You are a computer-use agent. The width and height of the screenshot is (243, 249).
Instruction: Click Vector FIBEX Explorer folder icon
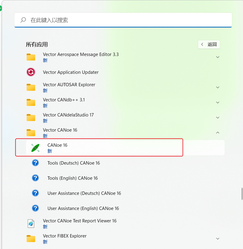pyautogui.click(x=31, y=238)
